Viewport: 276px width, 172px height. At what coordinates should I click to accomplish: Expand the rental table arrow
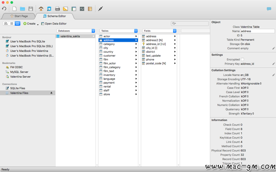coord(136,86)
